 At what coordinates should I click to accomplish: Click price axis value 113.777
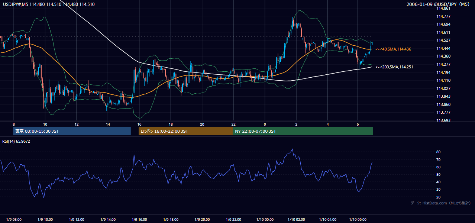click(x=443, y=112)
